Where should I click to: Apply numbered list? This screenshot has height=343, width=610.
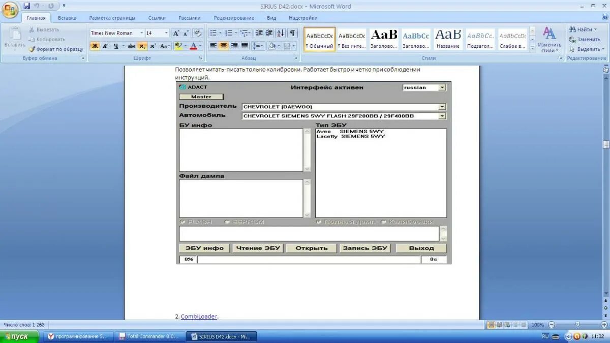pos(228,33)
